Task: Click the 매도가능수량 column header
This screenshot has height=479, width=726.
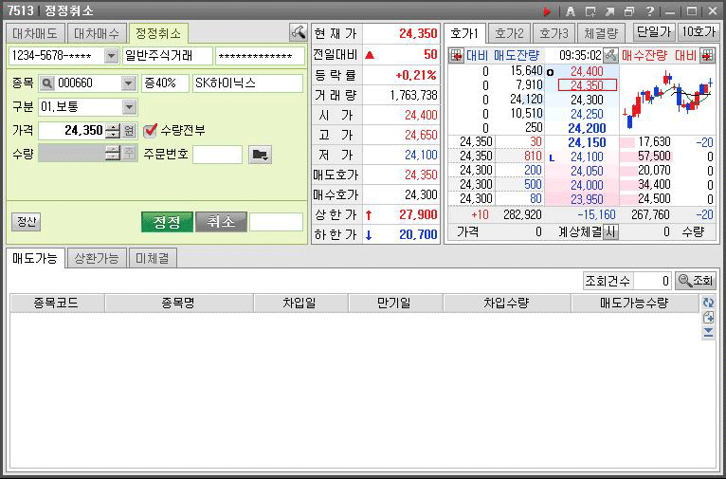Action: tap(635, 303)
